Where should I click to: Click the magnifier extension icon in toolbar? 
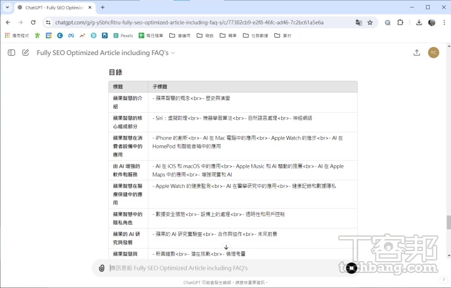[388, 23]
